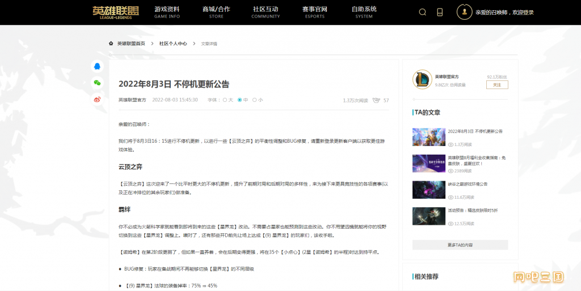
Task: Open 自助系统 SYSTEM menu
Action: click(364, 12)
